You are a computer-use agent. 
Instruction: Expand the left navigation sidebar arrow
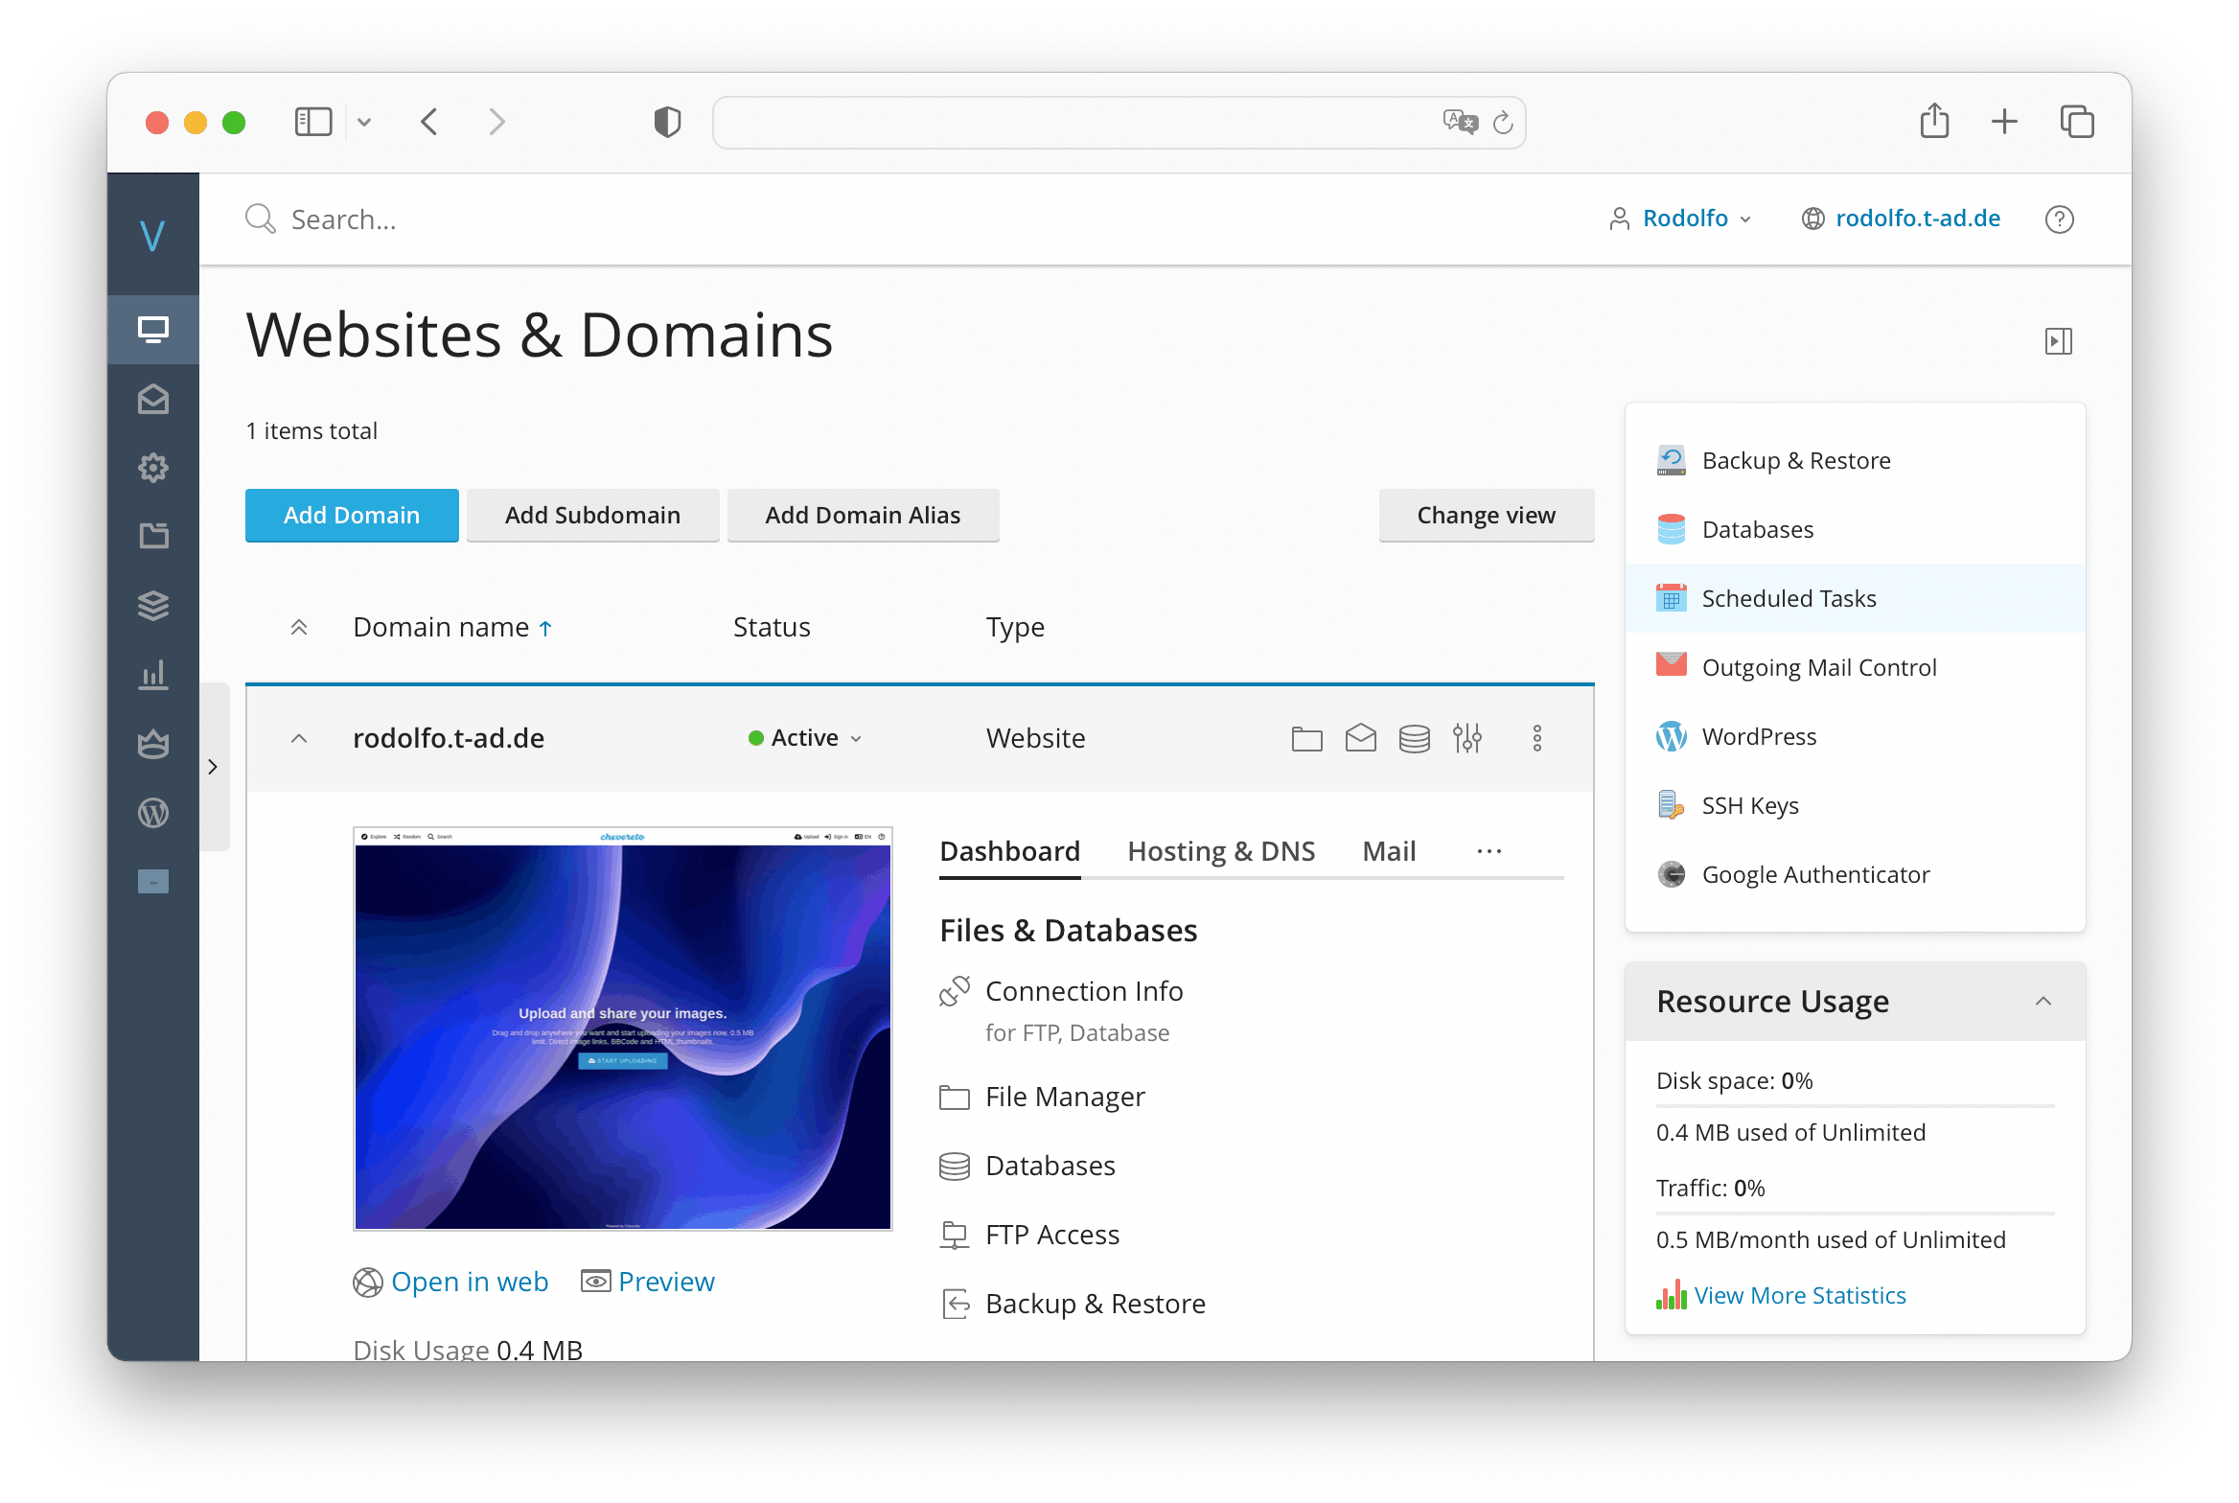click(213, 767)
